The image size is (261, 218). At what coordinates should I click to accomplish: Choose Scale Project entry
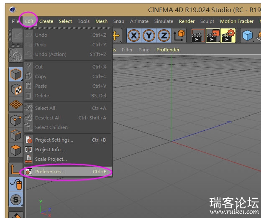[68, 159]
